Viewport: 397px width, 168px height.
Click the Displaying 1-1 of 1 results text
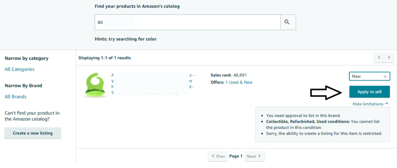click(105, 58)
